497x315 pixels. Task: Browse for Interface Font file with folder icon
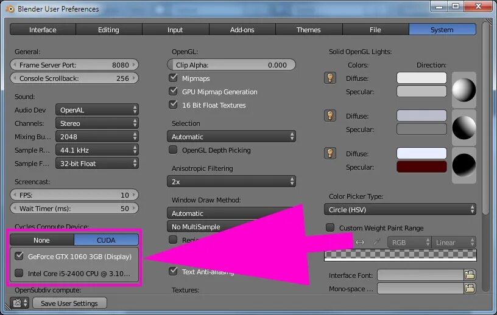pyautogui.click(x=470, y=275)
